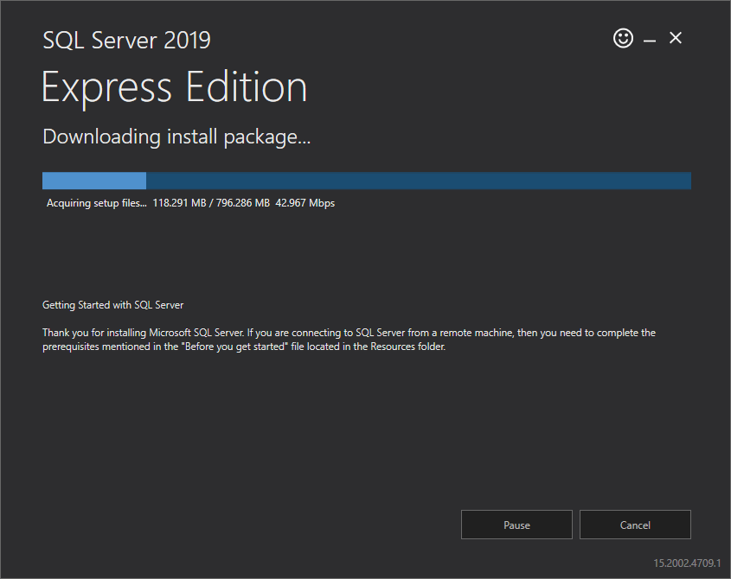Click the version number 15.2002.4709.1
This screenshot has height=579, width=731.
tap(686, 563)
